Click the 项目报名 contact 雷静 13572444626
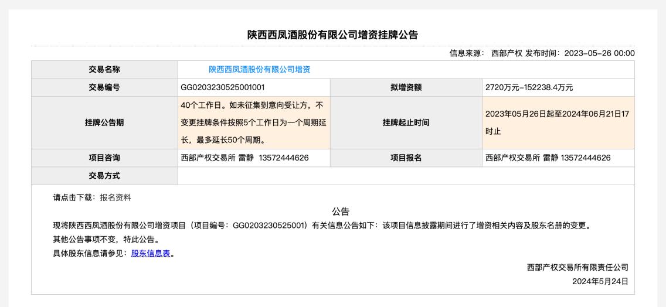Screen dimensions: 666x307 pyautogui.click(x=548, y=158)
